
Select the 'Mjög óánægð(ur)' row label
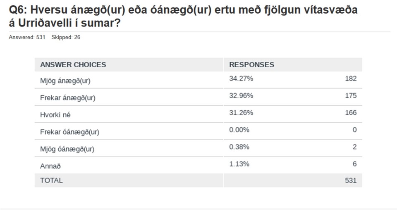pos(67,149)
